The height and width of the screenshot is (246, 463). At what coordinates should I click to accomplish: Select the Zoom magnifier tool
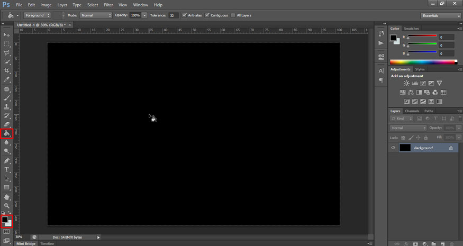coord(7,205)
